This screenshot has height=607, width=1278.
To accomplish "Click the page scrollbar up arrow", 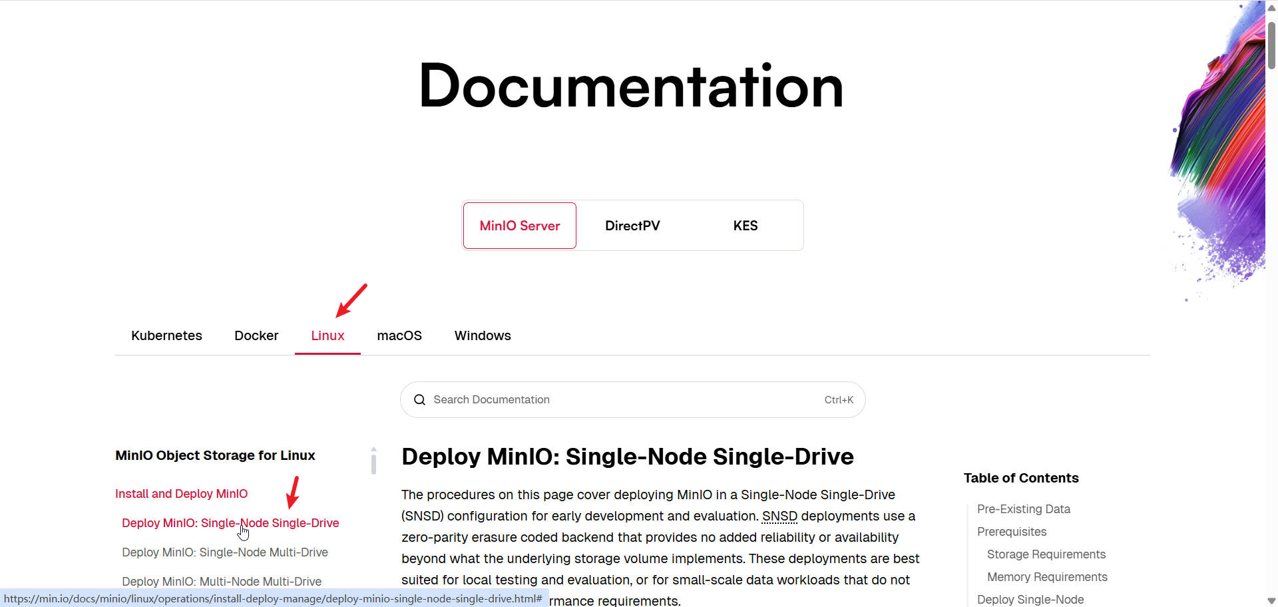I will point(1271,8).
